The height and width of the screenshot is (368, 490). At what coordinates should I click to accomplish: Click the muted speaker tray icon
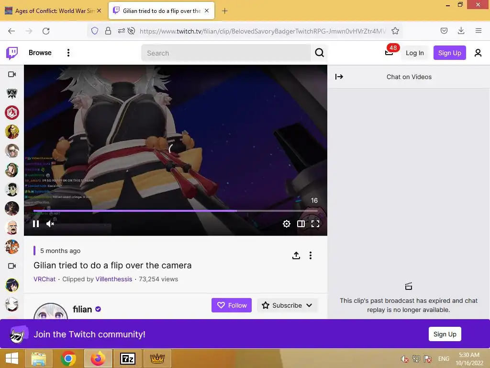(x=405, y=358)
